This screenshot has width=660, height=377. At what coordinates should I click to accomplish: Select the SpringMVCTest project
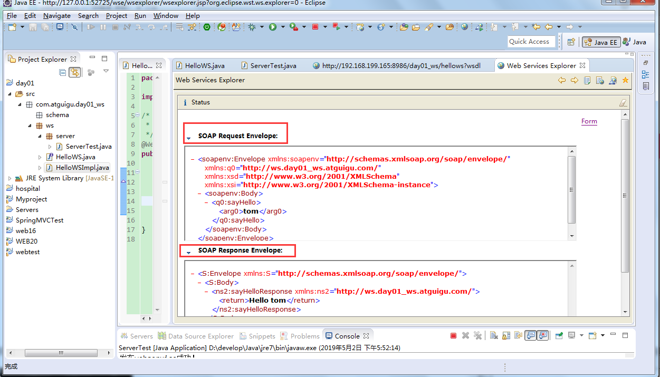[34, 220]
